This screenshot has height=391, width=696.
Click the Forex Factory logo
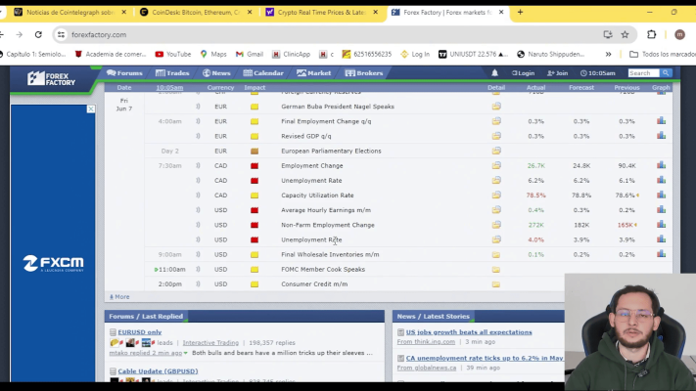tap(51, 78)
